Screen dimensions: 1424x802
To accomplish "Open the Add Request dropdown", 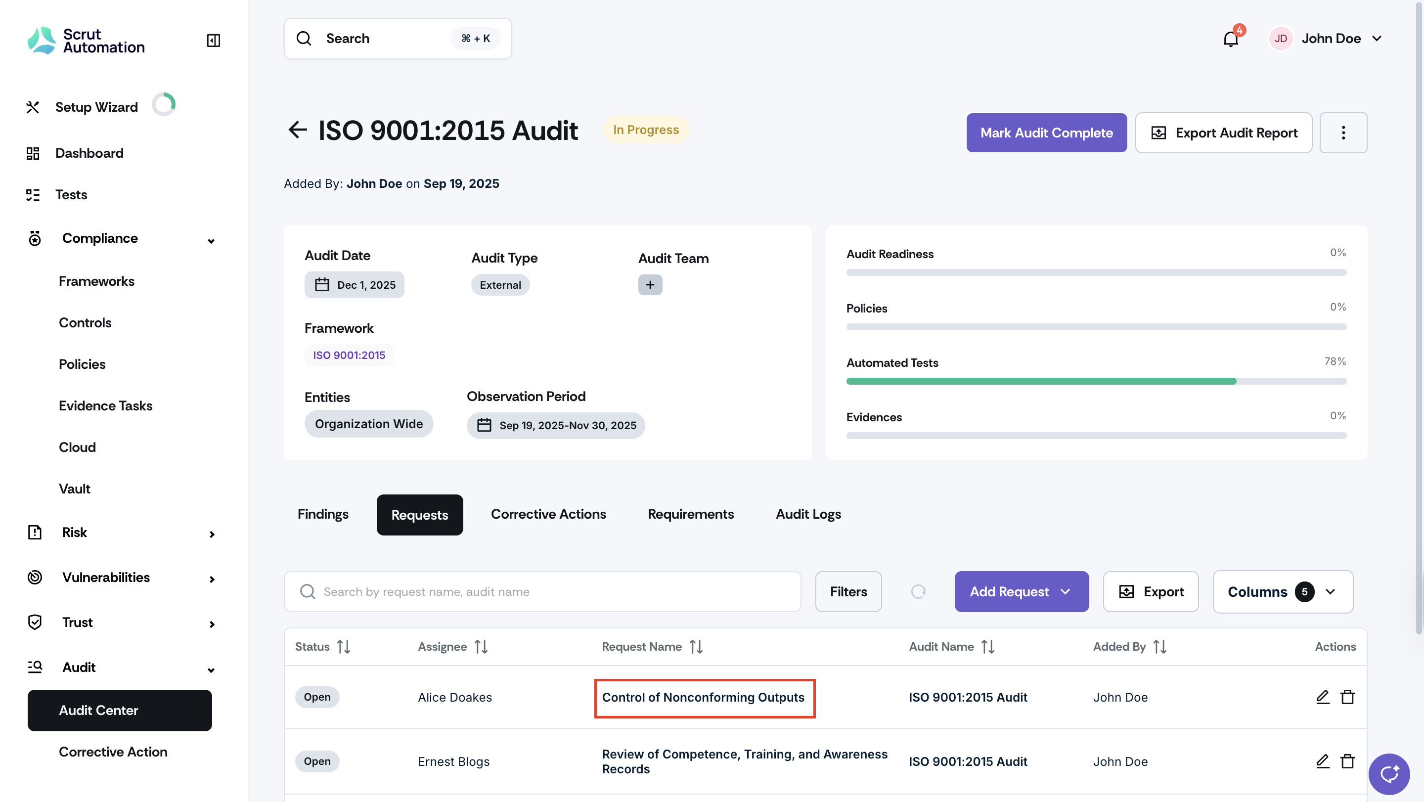I will pyautogui.click(x=1021, y=591).
